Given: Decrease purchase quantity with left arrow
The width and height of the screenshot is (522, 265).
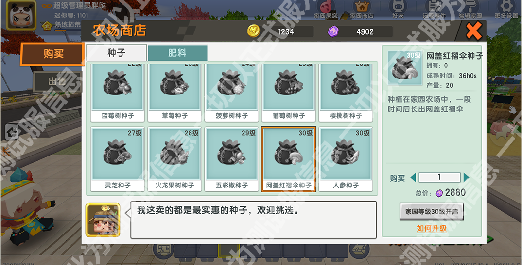Looking at the screenshot, I should point(413,178).
